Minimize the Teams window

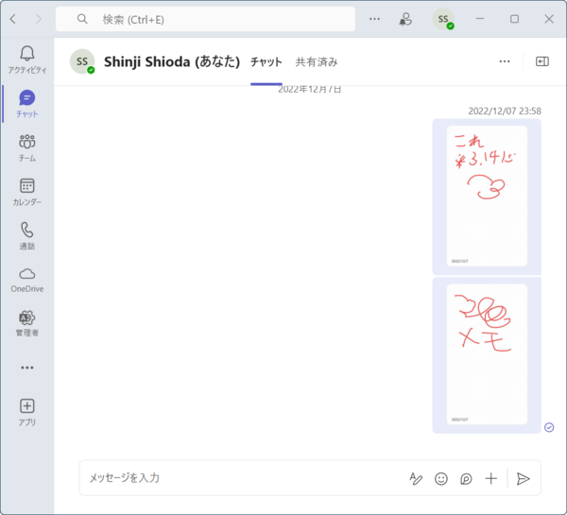tap(480, 19)
